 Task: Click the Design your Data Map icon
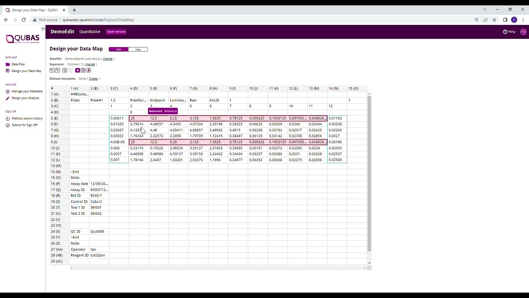[x=7, y=71]
